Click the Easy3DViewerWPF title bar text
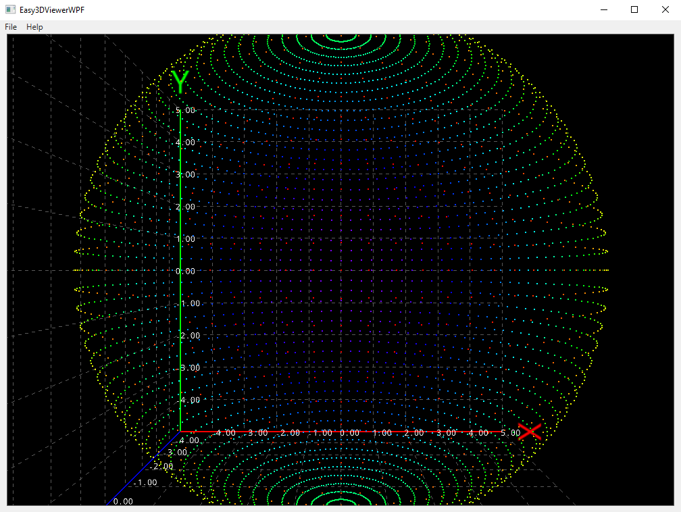This screenshot has width=681, height=512. coord(52,9)
